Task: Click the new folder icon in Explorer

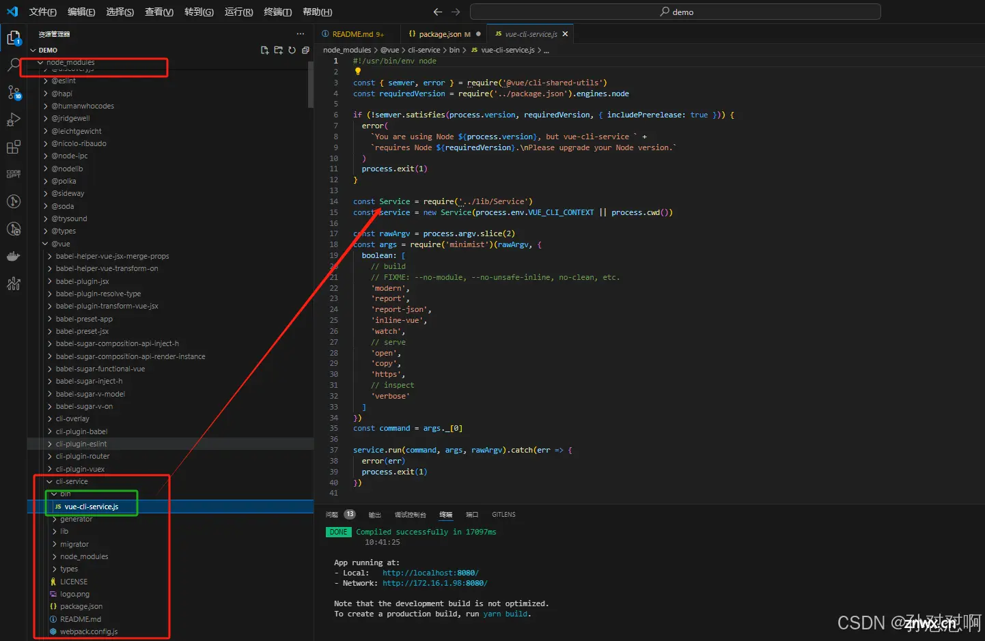Action: point(278,50)
